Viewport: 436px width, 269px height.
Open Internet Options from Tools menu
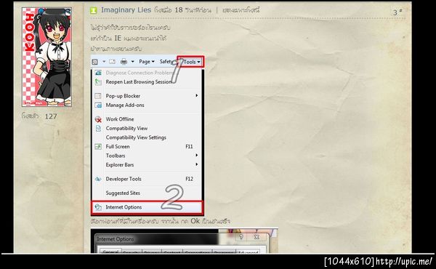(x=147, y=207)
